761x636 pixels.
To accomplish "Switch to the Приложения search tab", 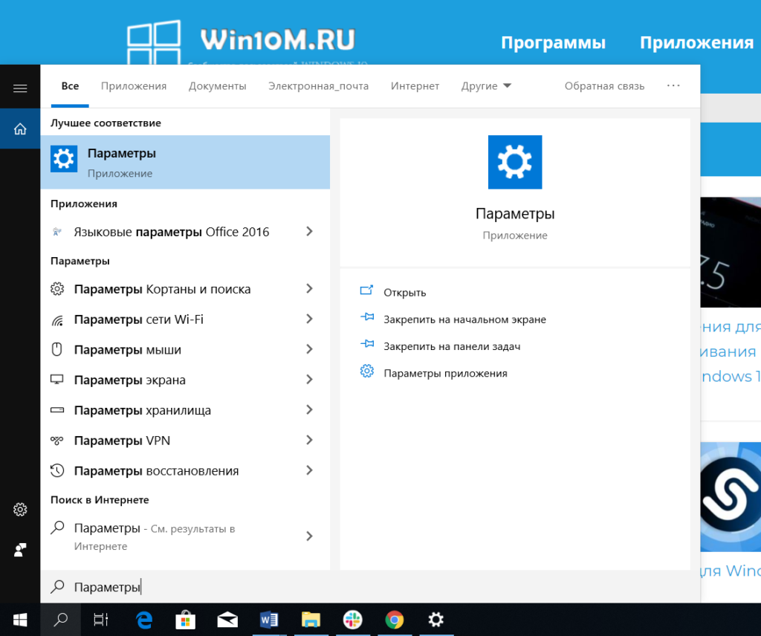I will pyautogui.click(x=134, y=86).
